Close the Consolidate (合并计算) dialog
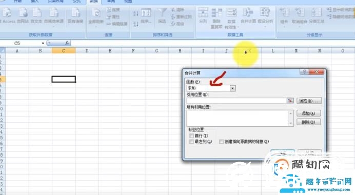355x195 pixels. (317, 72)
